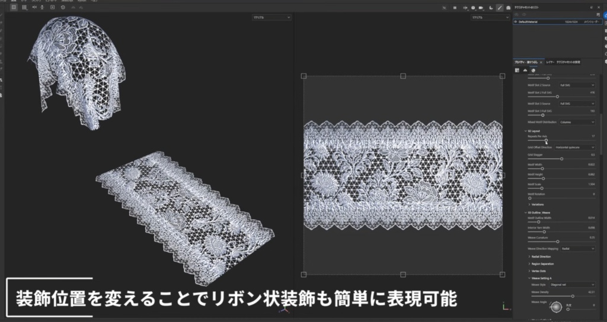This screenshot has width=607, height=322.
Task: Click the Motif Width value 0.822
Action: [x=591, y=165]
